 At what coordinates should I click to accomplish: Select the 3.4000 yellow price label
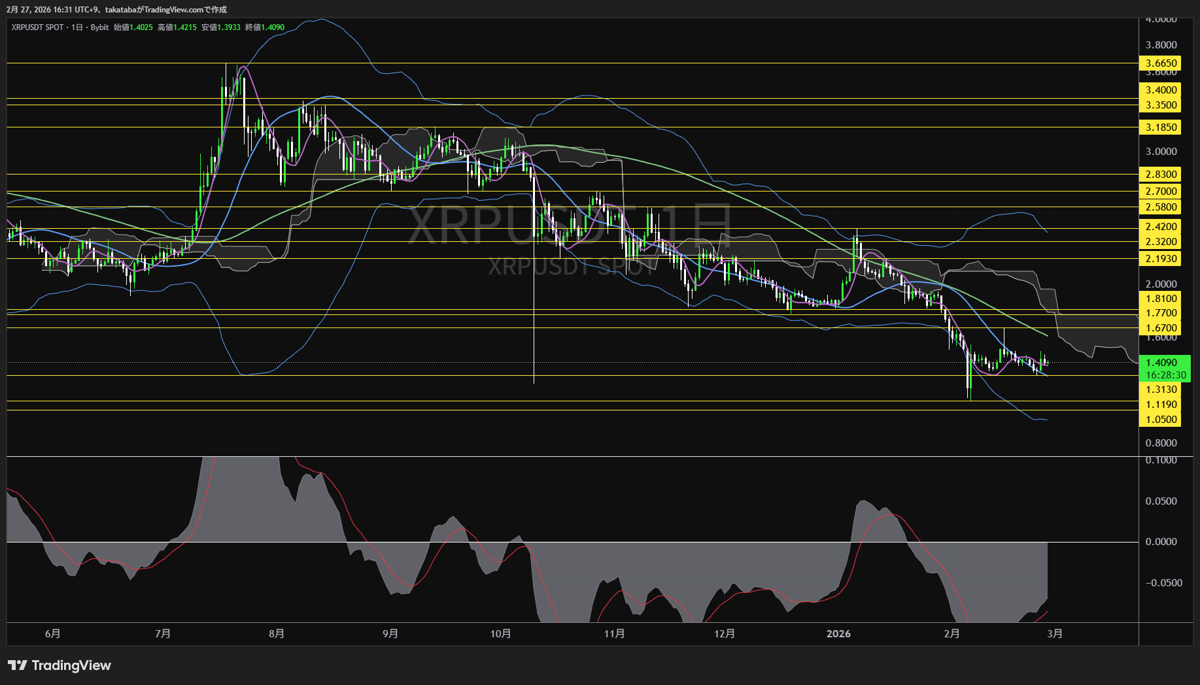1161,90
